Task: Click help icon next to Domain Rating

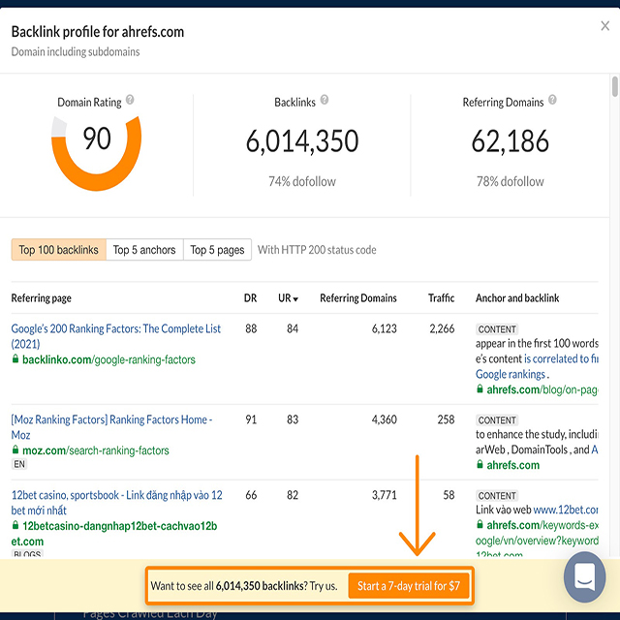Action: tap(130, 100)
